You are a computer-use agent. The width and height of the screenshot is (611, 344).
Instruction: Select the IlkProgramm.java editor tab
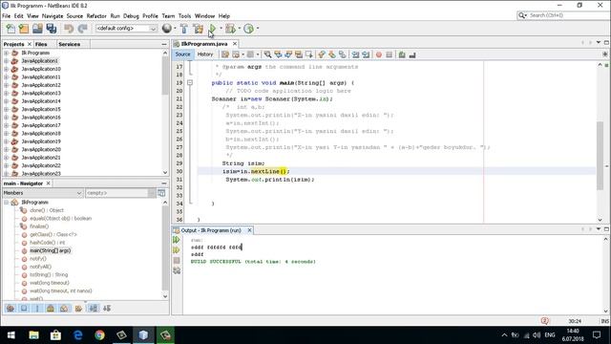tap(204, 44)
